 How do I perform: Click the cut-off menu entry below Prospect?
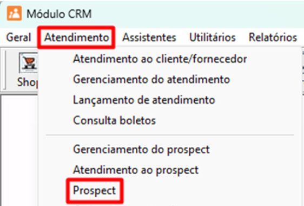click(x=126, y=205)
